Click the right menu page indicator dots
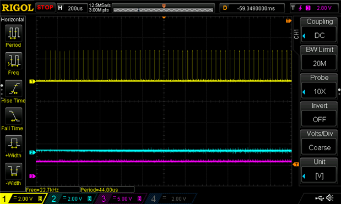 pyautogui.click(x=339, y=92)
